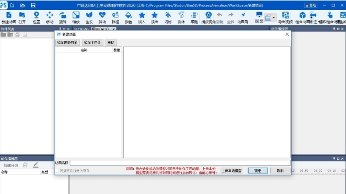346x194 pixels.
Task: Click the 数量 column header in dialog
Action: 117,50
